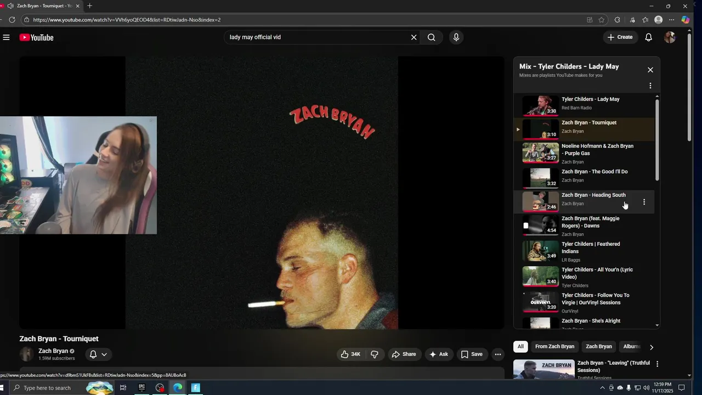702x395 pixels.
Task: Click the Create button
Action: [620, 37]
